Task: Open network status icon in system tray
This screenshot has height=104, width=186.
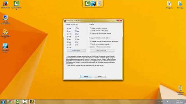Action: point(171,102)
